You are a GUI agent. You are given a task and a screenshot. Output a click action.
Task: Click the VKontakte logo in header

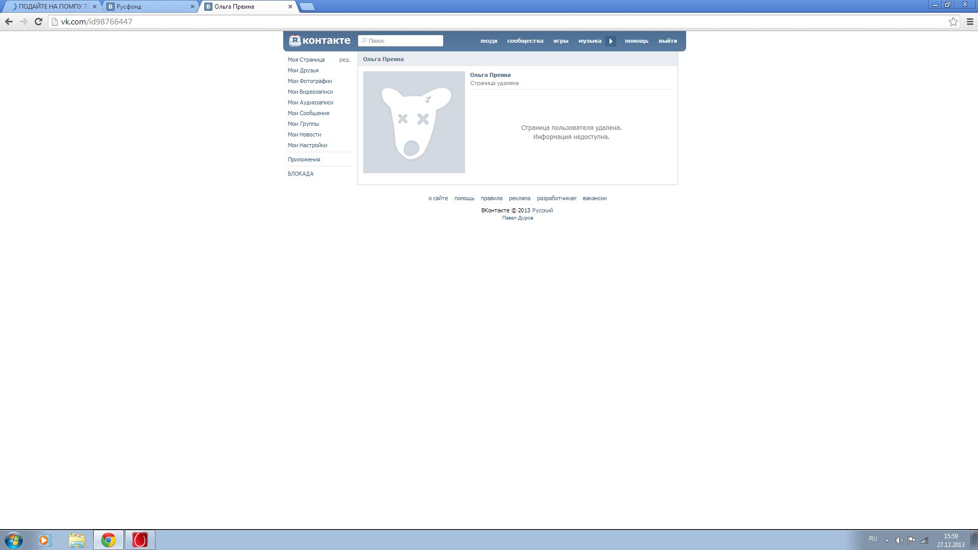pos(319,41)
